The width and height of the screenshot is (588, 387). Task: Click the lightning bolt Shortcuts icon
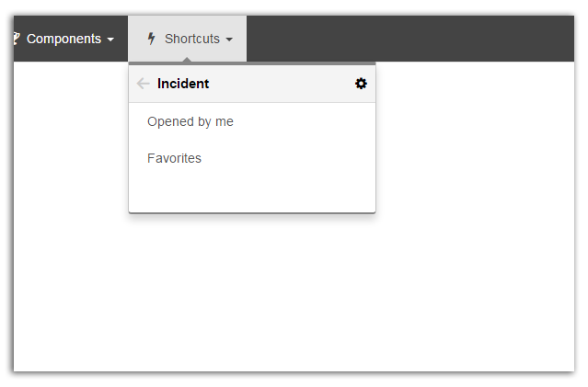151,39
